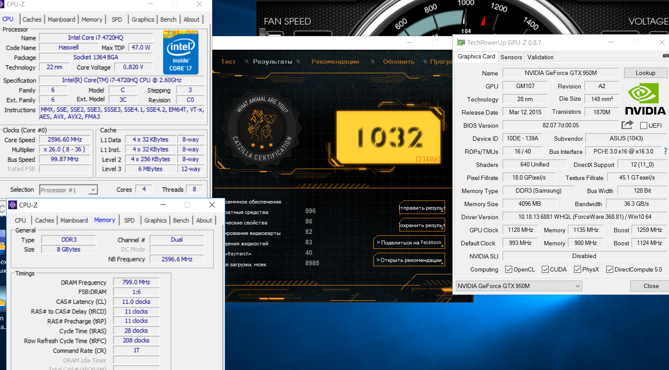Toggle the UEFI checkbox in GPU-Z

644,126
